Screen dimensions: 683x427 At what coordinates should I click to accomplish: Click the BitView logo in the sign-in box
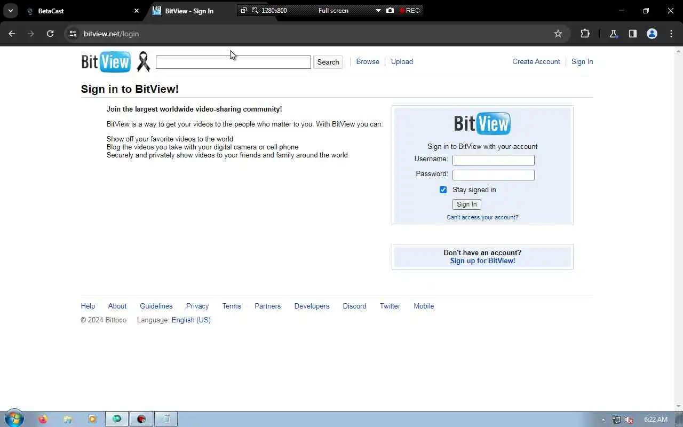pos(482,123)
